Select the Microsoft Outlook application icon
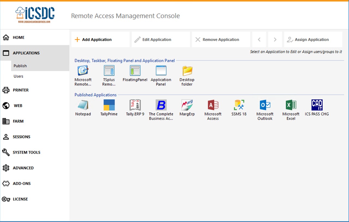The width and height of the screenshot is (349, 222). (x=265, y=105)
